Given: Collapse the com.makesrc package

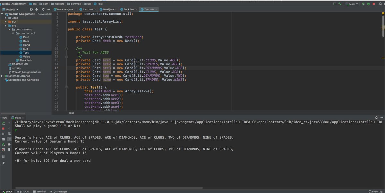Looking at the screenshot, I should coord(9,29).
